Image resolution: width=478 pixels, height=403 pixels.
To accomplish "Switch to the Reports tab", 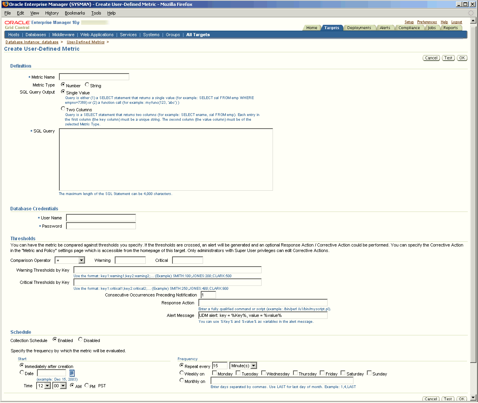I will 451,28.
